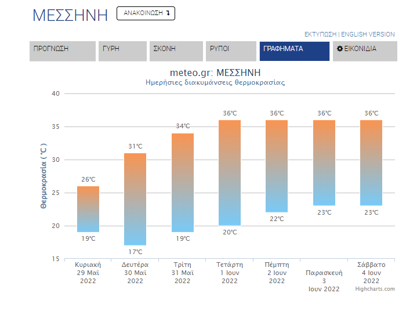Click the 17°C low label under Monday's bar

[x=135, y=252]
